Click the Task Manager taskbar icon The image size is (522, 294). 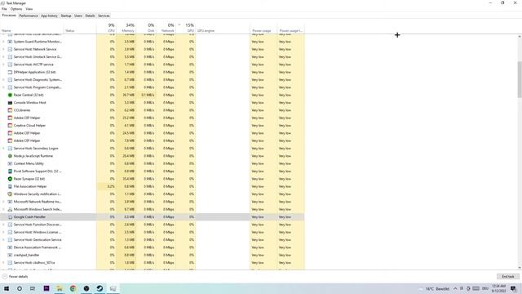[113, 288]
